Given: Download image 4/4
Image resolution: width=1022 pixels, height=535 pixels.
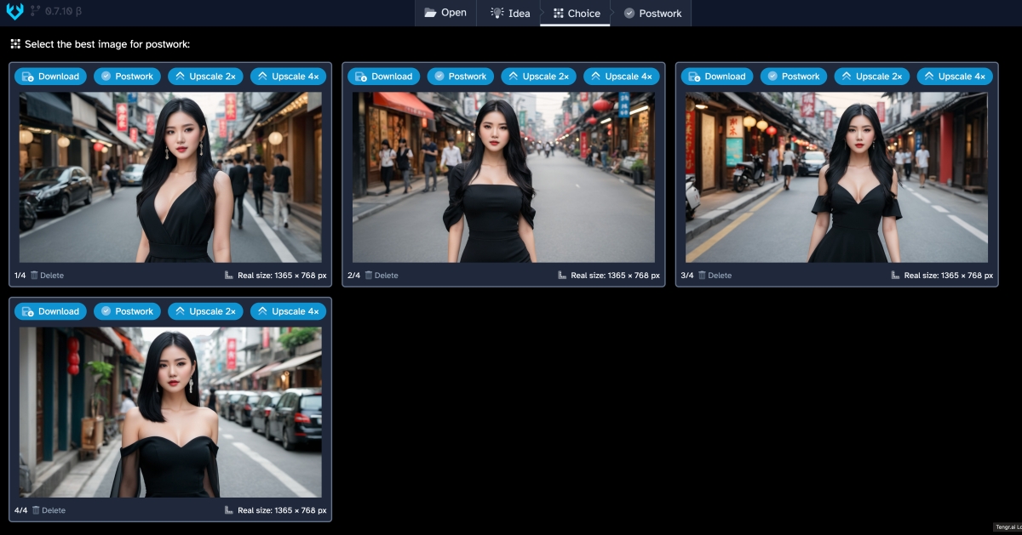Looking at the screenshot, I should coord(50,311).
